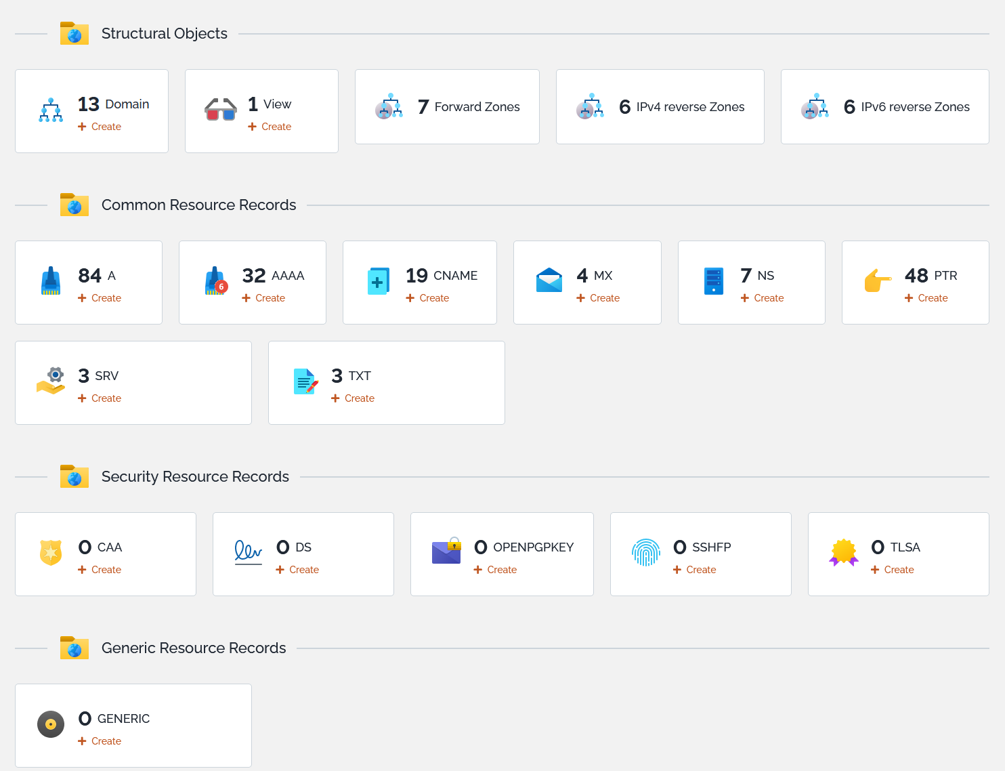This screenshot has width=1005, height=771.
Task: Create a new AAAA record
Action: tap(263, 298)
